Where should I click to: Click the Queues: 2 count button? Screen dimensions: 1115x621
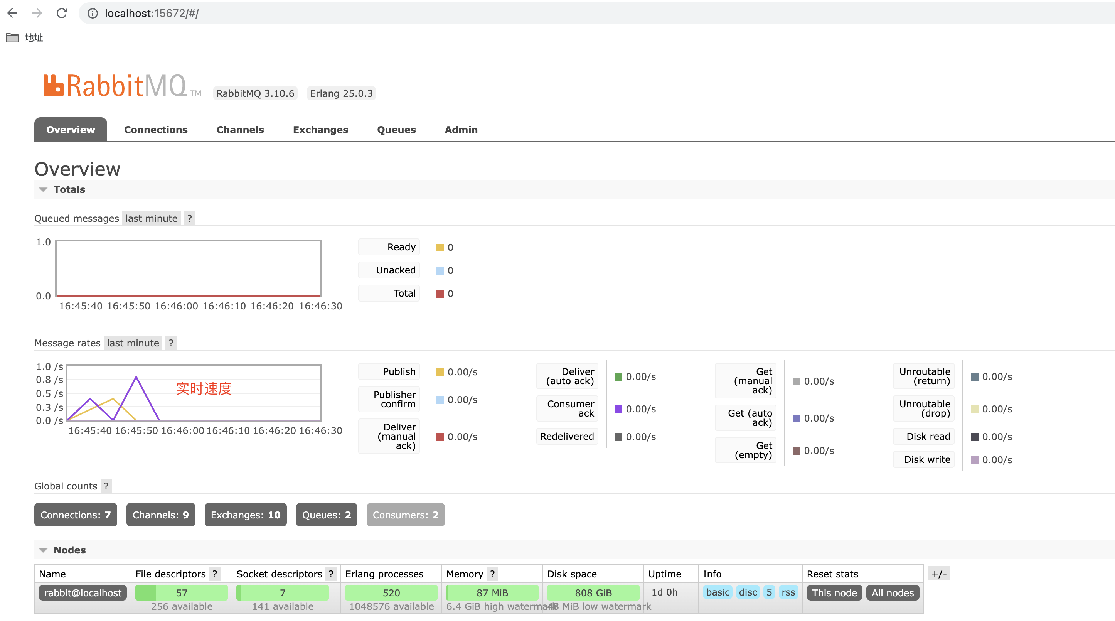[327, 515]
